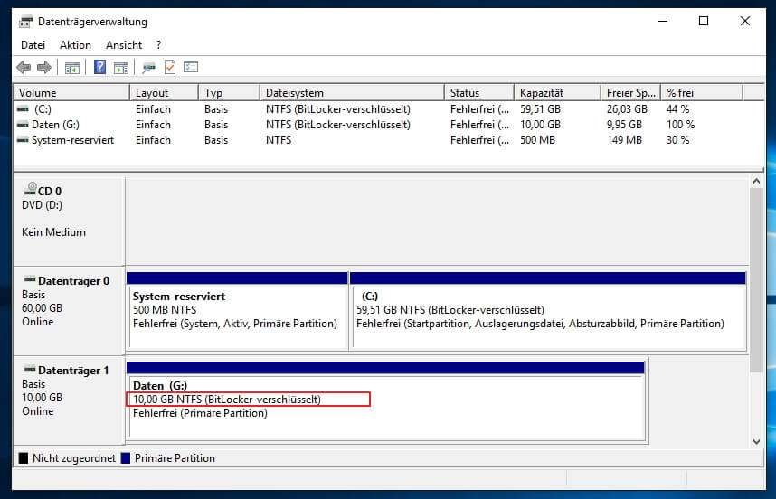The width and height of the screenshot is (776, 499).
Task: Open the Datei menu
Action: click(x=33, y=45)
